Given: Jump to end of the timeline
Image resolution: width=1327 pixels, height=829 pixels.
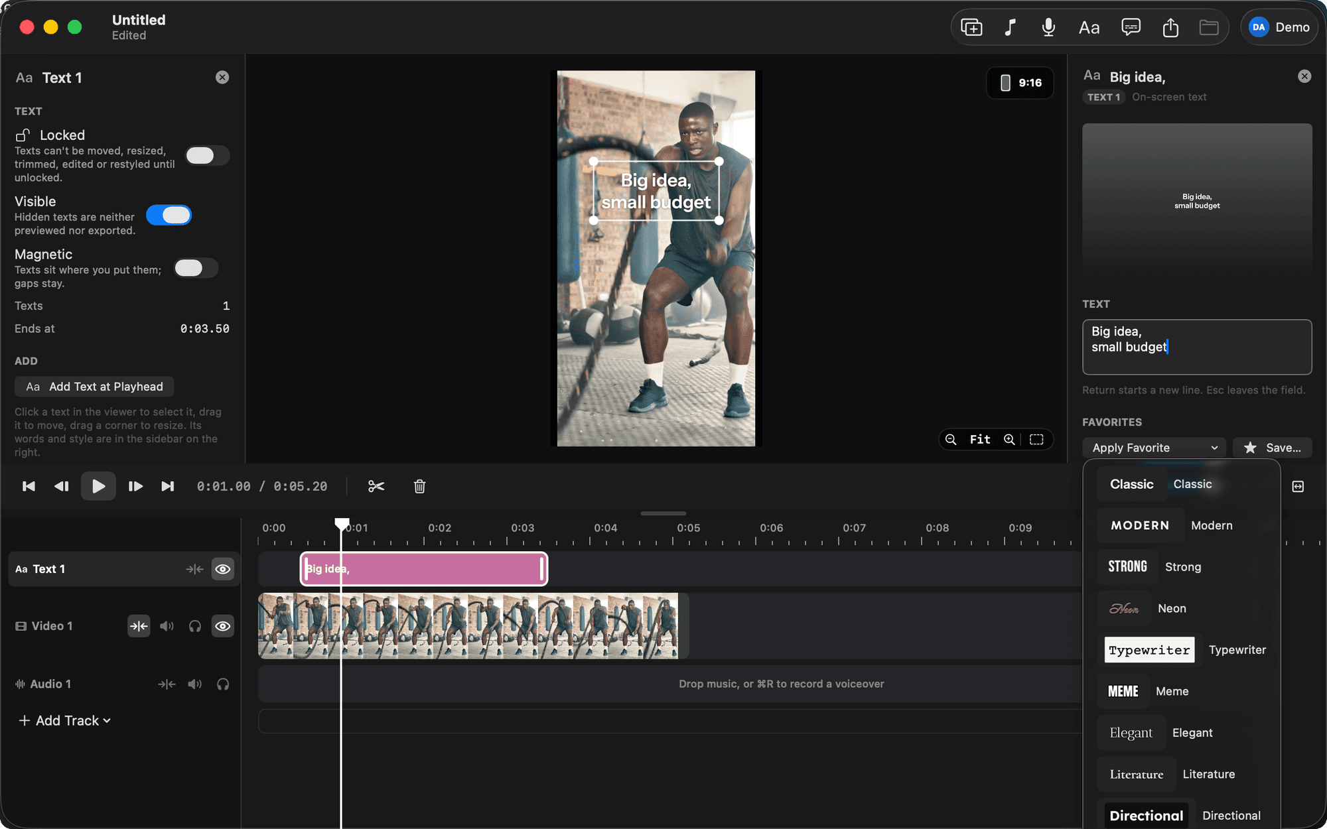Looking at the screenshot, I should coord(168,486).
